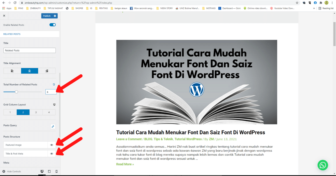Click the Related Posts title input field
The height and width of the screenshot is (176, 336).
[29, 51]
